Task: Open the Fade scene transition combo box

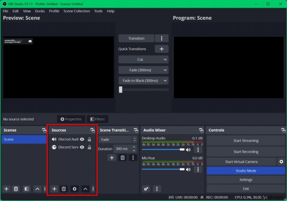Action: point(118,139)
